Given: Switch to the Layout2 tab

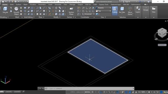Looking at the screenshot, I should (17, 91).
